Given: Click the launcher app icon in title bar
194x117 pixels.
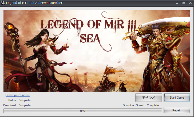Looking at the screenshot, I should (x=3, y=3).
